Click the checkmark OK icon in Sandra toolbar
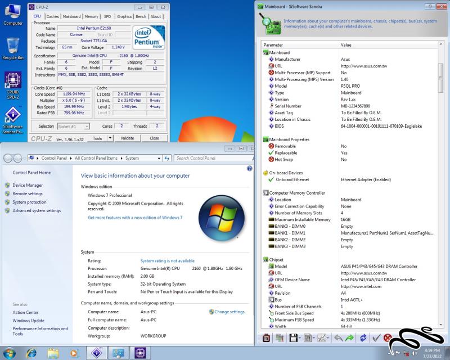 coord(376,338)
